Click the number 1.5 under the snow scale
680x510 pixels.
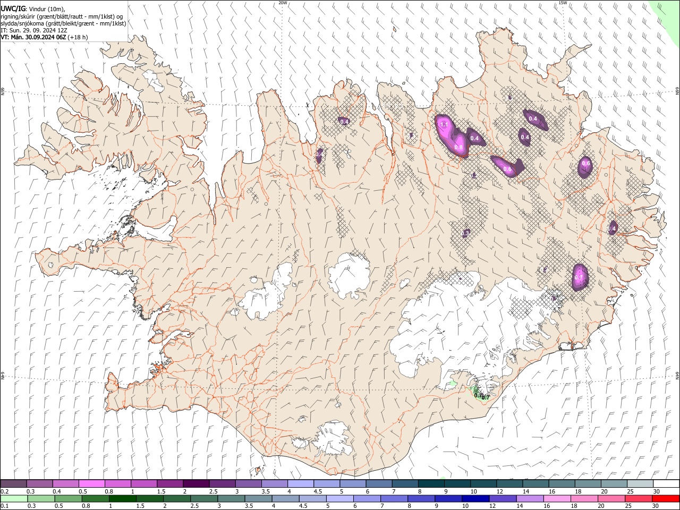161,491
